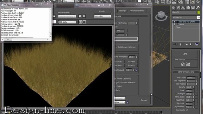This screenshot has width=203, height=114.
Task: Click the channel display icon next to RGB Alpha
Action: pos(80,22)
